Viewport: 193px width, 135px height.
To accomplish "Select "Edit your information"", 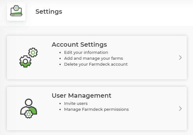I will coord(86,52).
